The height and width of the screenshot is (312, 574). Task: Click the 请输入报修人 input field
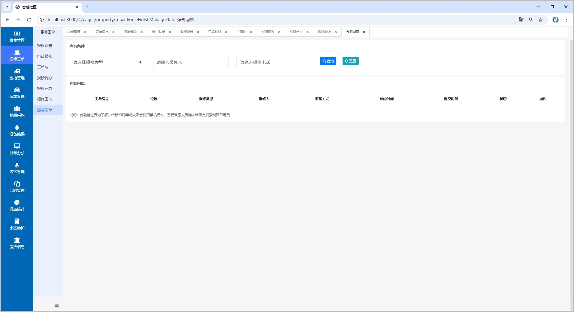191,62
